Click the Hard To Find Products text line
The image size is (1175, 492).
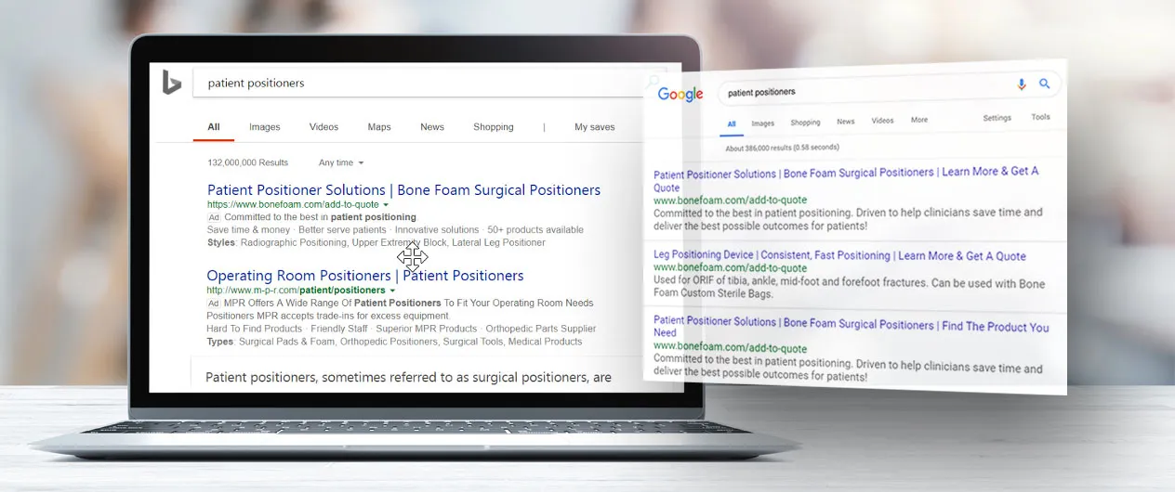point(402,329)
